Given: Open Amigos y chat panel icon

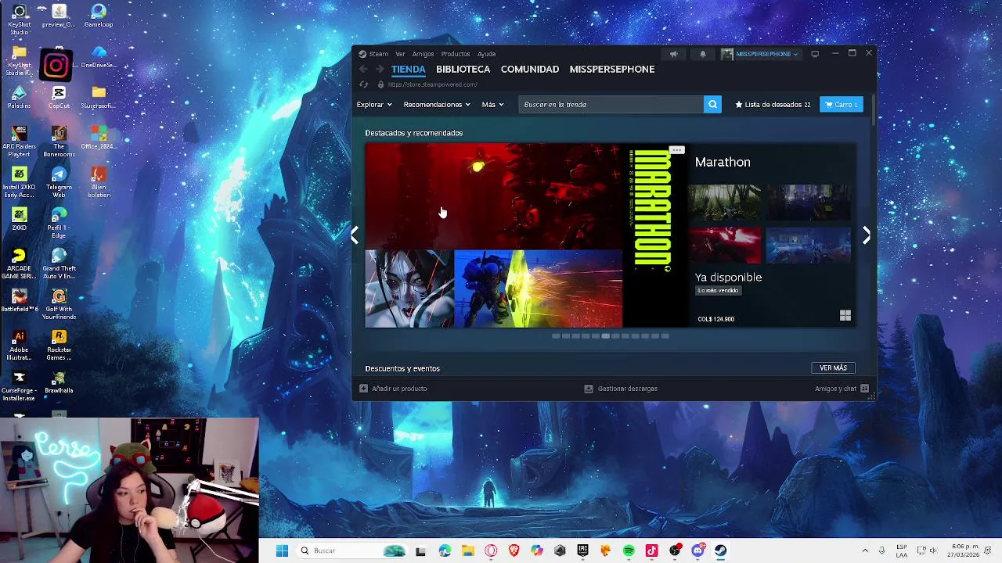Looking at the screenshot, I should 864,389.
